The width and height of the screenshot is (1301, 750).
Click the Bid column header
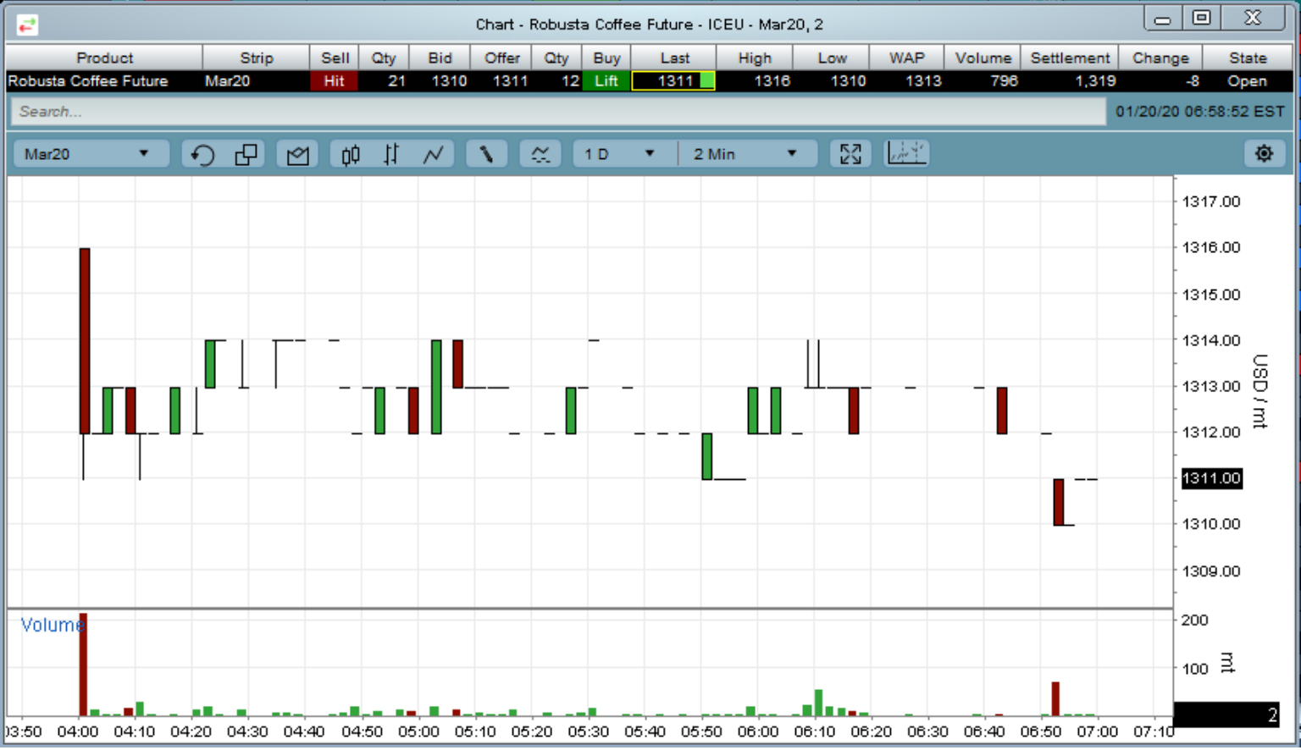(440, 58)
